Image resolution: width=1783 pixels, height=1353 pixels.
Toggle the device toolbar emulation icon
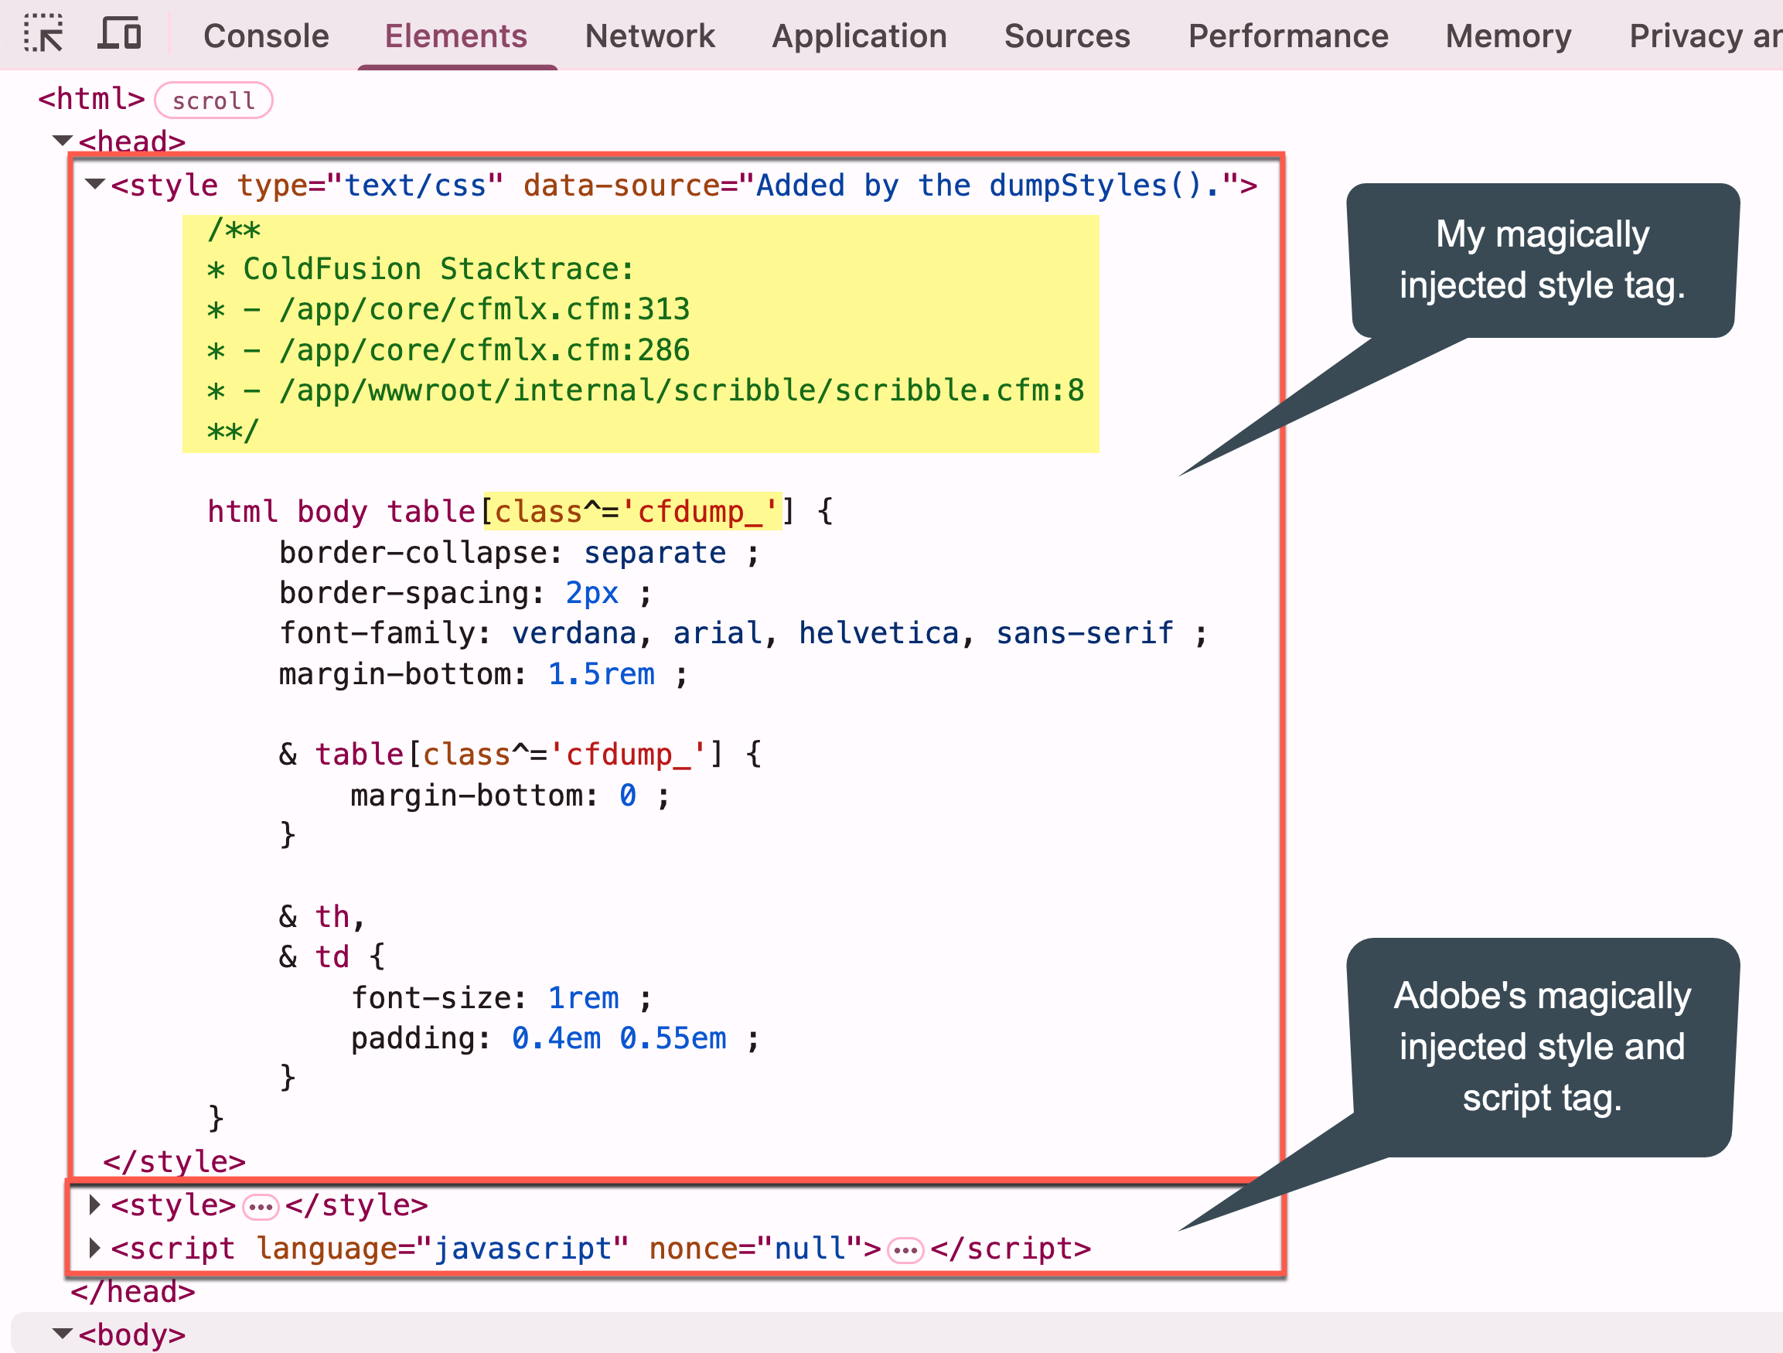119,35
